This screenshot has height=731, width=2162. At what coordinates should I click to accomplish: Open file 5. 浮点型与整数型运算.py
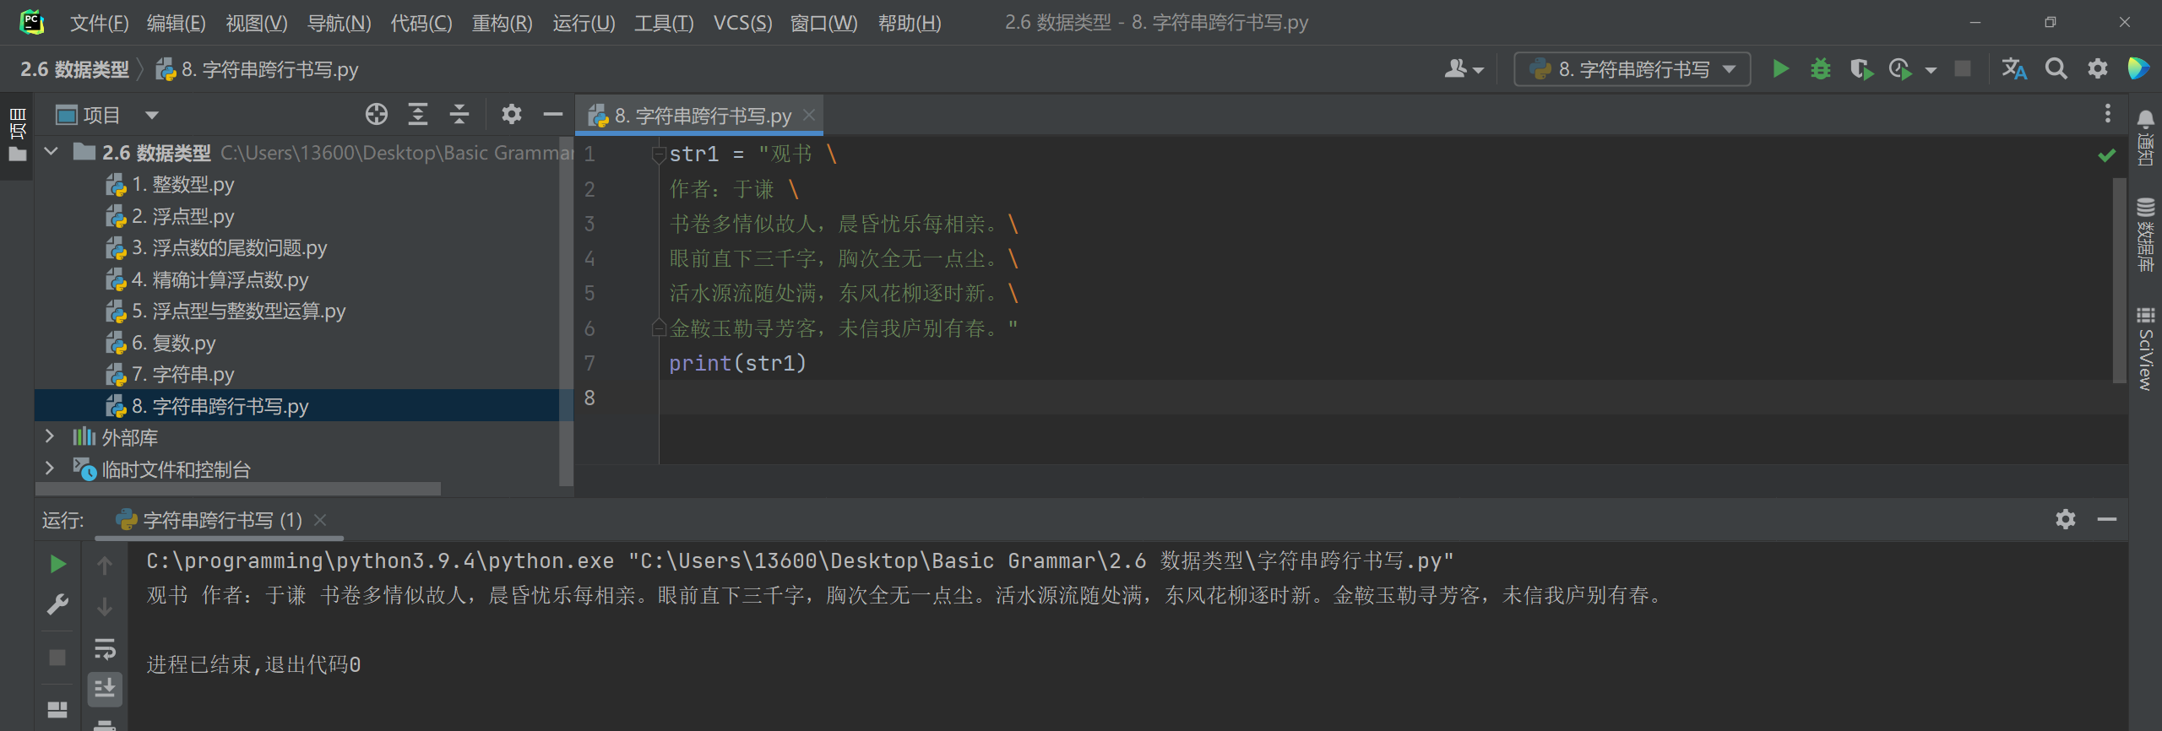pyautogui.click(x=225, y=311)
